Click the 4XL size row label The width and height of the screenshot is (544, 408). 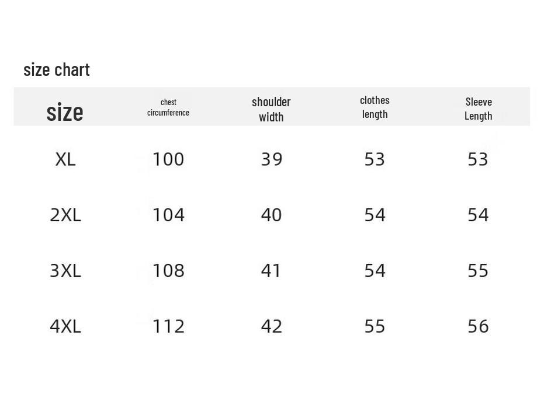point(65,326)
